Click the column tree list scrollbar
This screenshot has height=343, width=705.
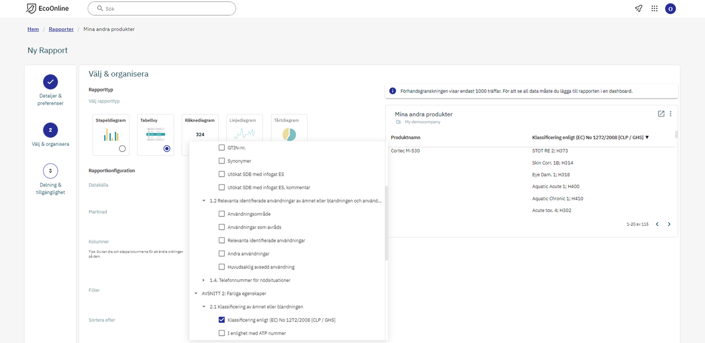(386, 223)
